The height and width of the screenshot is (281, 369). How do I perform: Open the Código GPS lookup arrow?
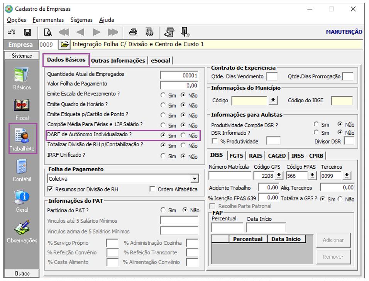(279, 176)
